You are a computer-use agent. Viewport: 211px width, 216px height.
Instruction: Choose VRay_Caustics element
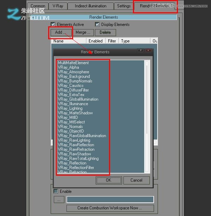pos(71,86)
